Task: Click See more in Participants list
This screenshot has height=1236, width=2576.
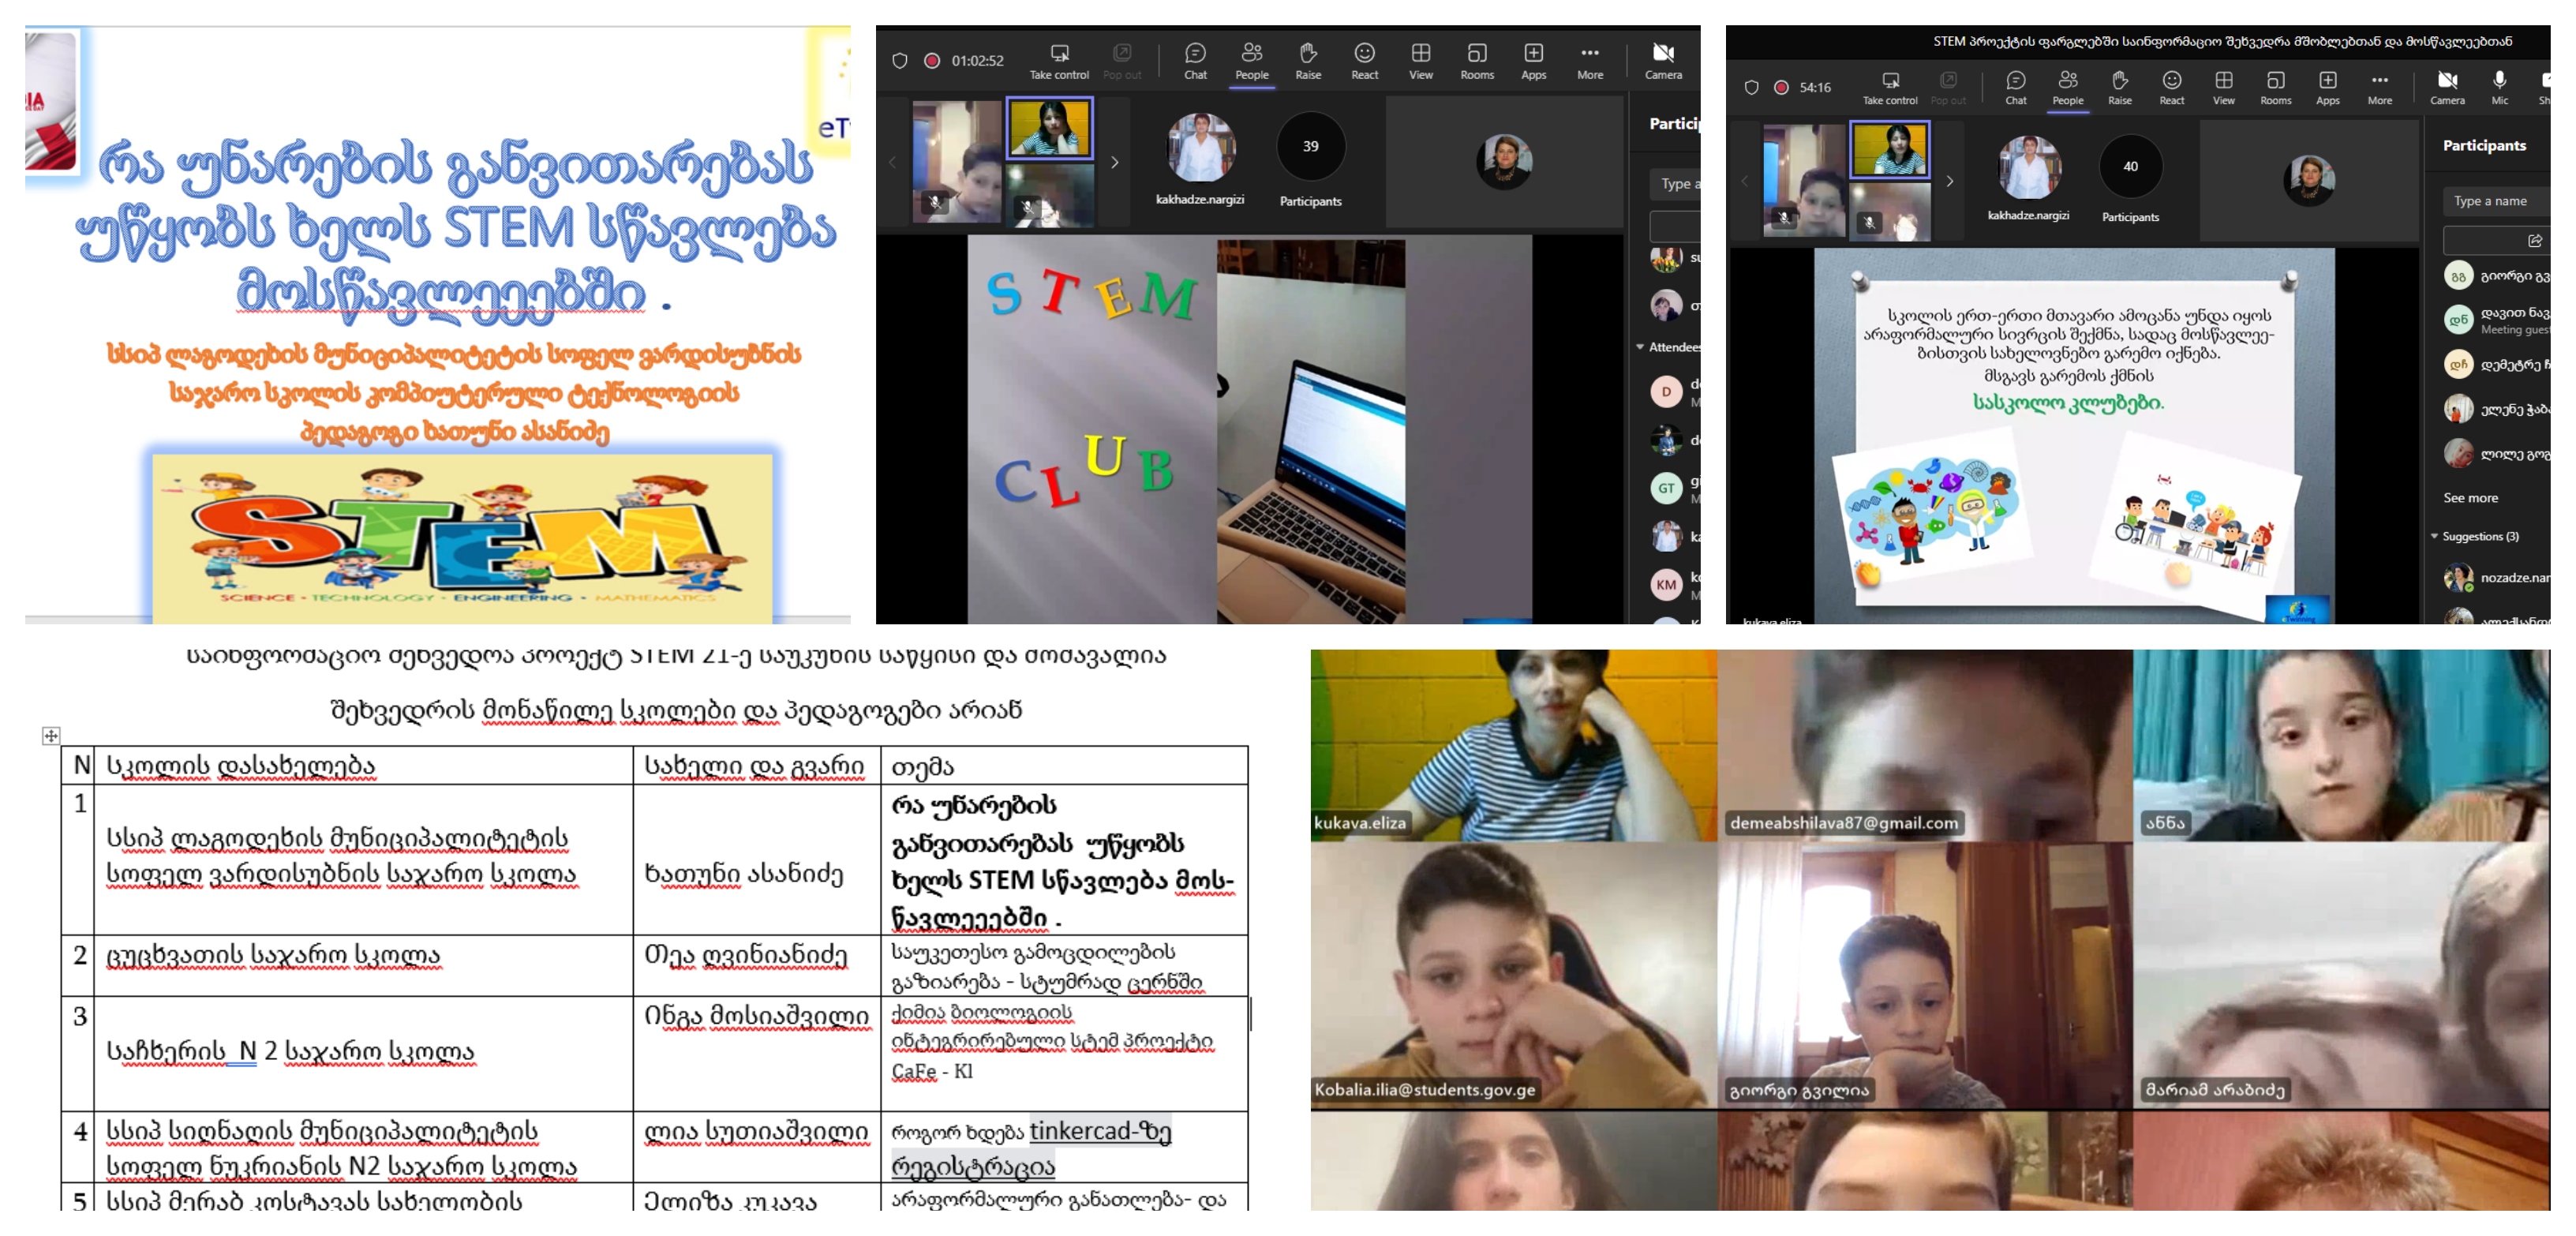Action: click(2470, 498)
